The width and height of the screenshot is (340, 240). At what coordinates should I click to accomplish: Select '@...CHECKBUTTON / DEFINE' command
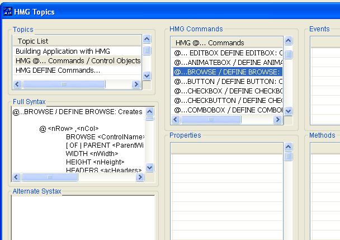228,101
